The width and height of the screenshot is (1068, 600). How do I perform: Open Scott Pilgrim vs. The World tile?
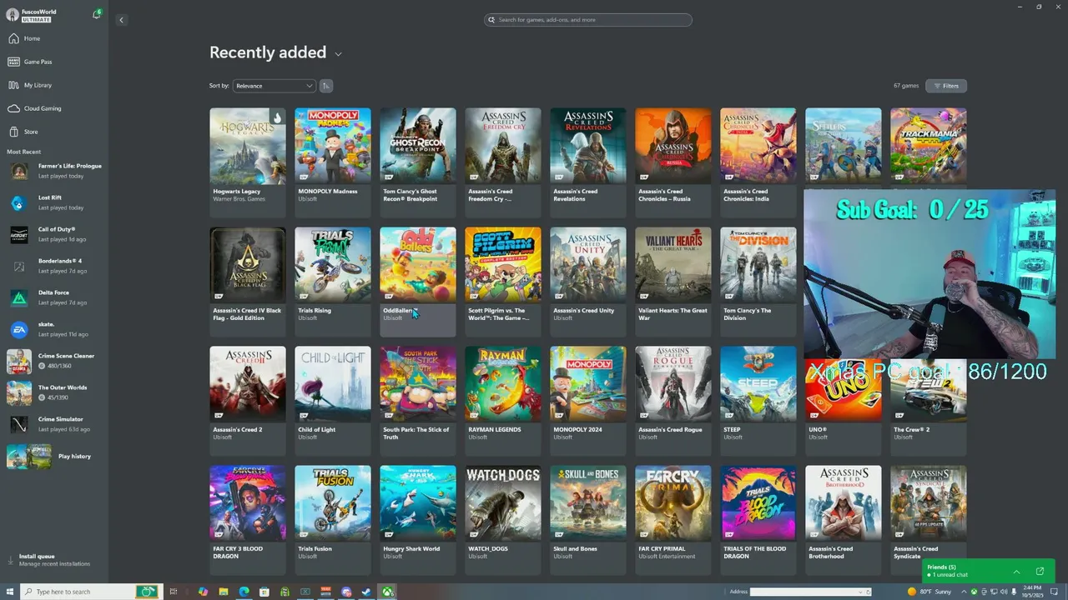[x=503, y=282]
